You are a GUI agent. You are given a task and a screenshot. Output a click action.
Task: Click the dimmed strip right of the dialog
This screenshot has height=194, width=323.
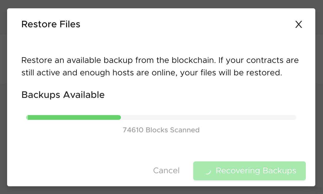pyautogui.click(x=319, y=97)
